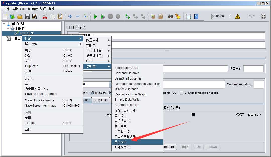271x157 pixels.
Task: Open the 文件 menu
Action: (x=6, y=9)
